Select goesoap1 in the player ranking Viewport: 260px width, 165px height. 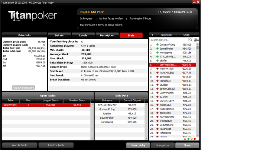[x=173, y=77]
